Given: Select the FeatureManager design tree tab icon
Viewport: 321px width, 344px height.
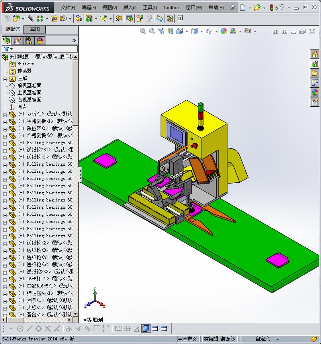Looking at the screenshot, I should tap(6, 41).
